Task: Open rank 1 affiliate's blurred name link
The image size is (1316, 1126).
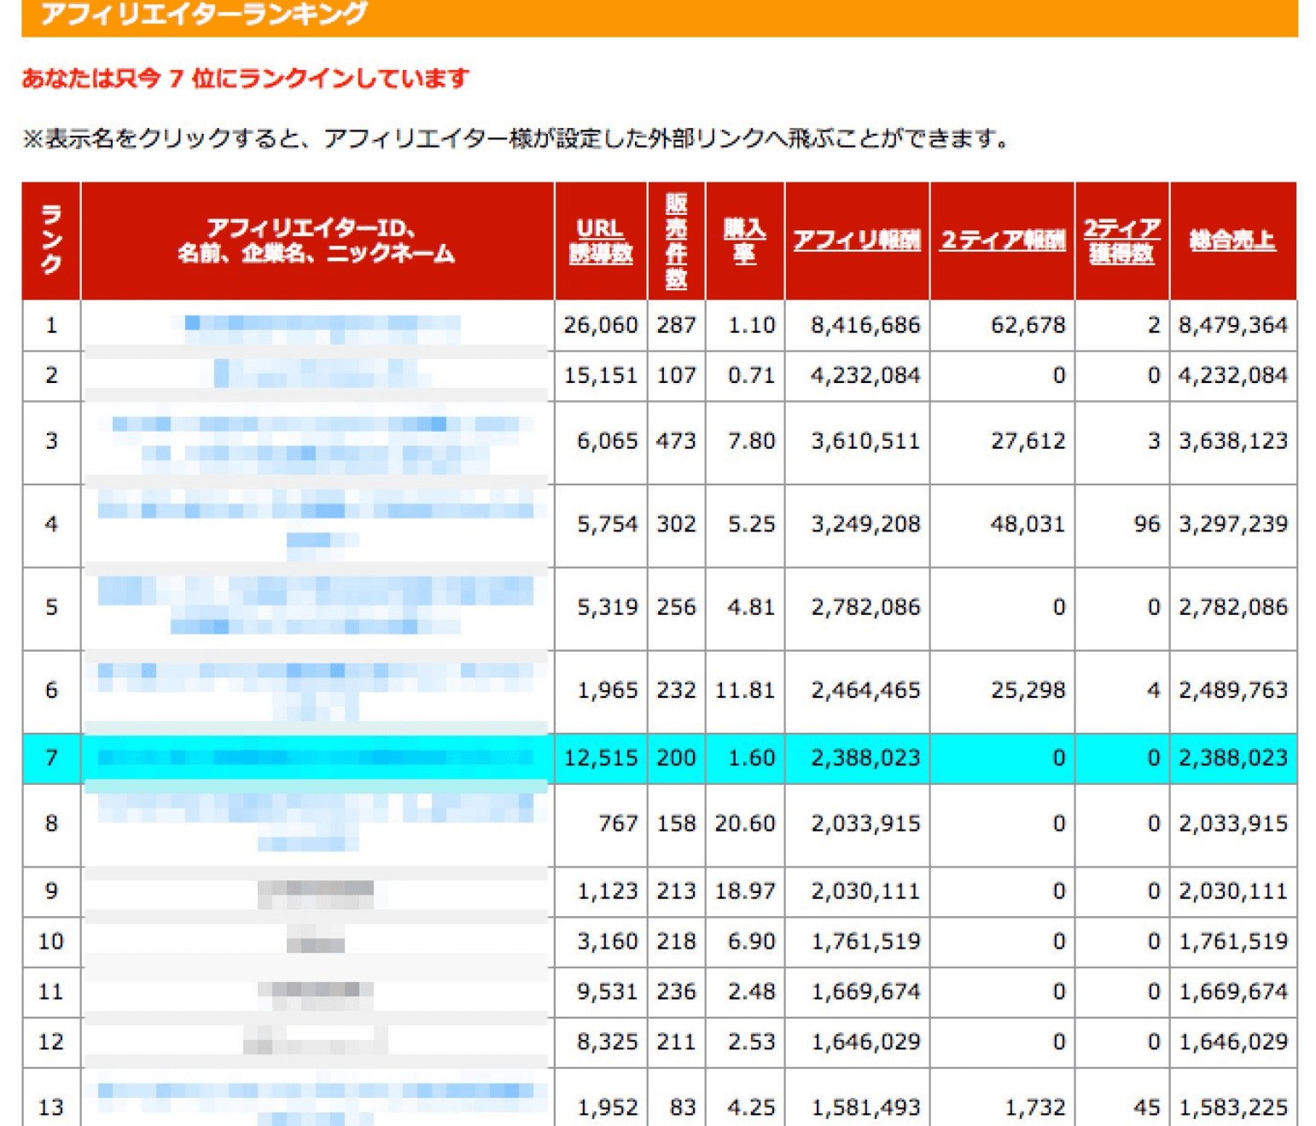Action: pos(316,328)
